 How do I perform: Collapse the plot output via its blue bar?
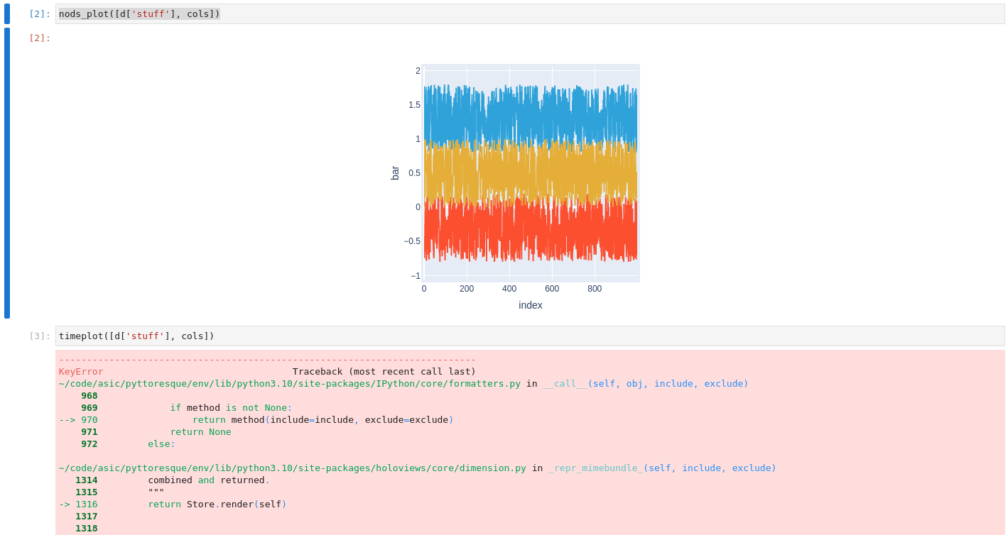(x=7, y=173)
